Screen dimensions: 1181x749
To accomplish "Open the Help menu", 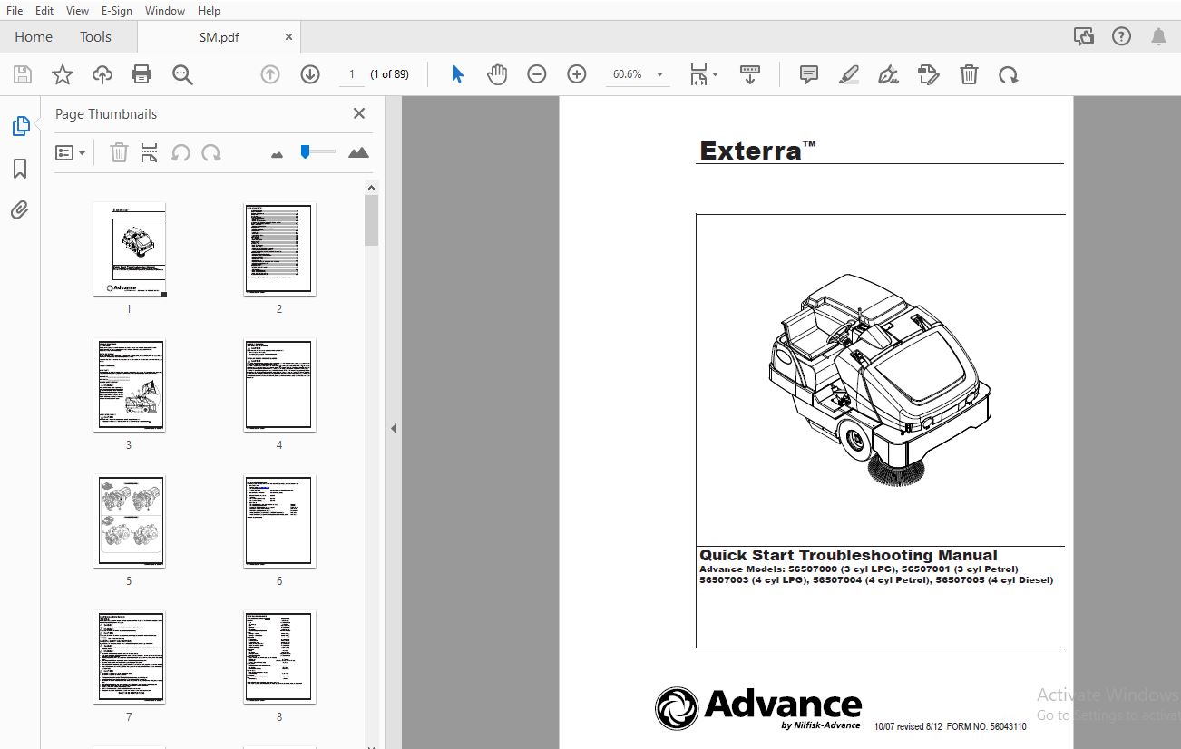I will pos(209,11).
